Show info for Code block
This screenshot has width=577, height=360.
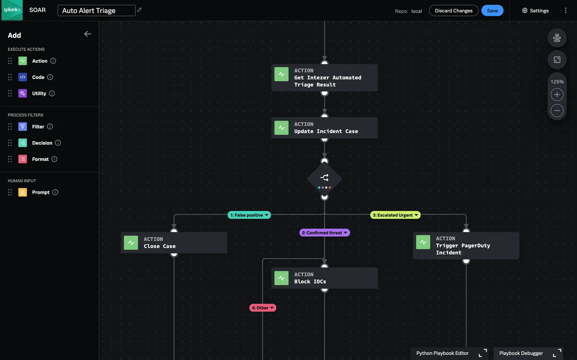(x=50, y=77)
